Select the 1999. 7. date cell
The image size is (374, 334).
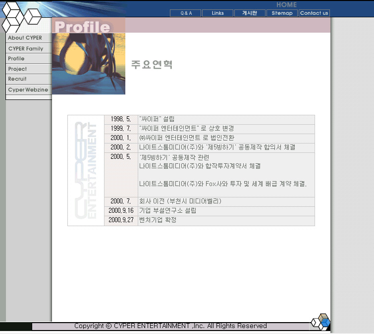[x=121, y=129]
